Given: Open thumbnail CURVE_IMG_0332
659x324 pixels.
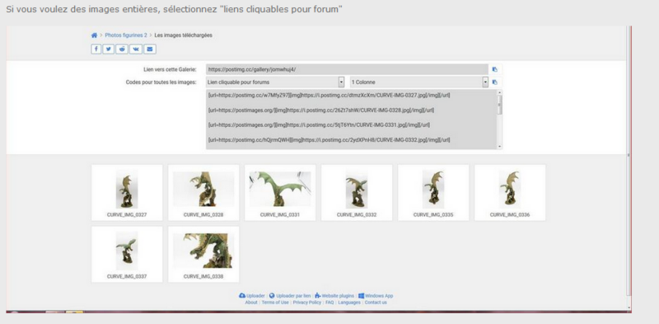Looking at the screenshot, I should (357, 192).
